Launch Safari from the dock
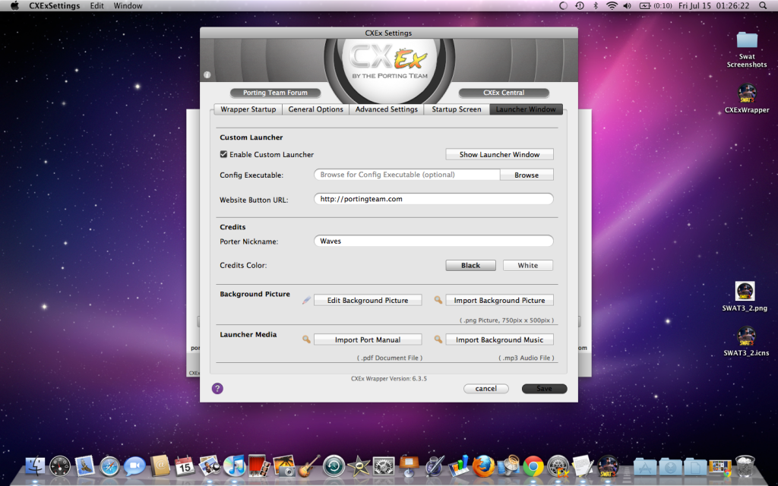This screenshot has height=486, width=778. (x=109, y=466)
